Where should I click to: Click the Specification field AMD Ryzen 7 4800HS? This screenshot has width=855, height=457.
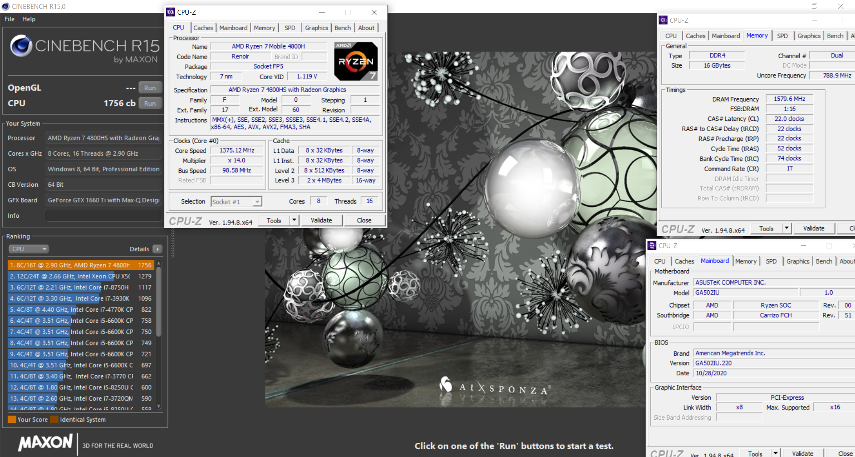295,89
